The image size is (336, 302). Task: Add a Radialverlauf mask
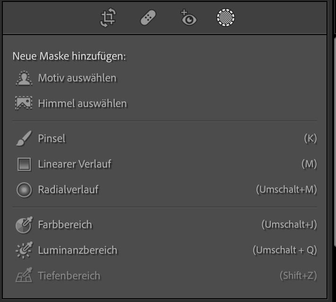coord(165,190)
